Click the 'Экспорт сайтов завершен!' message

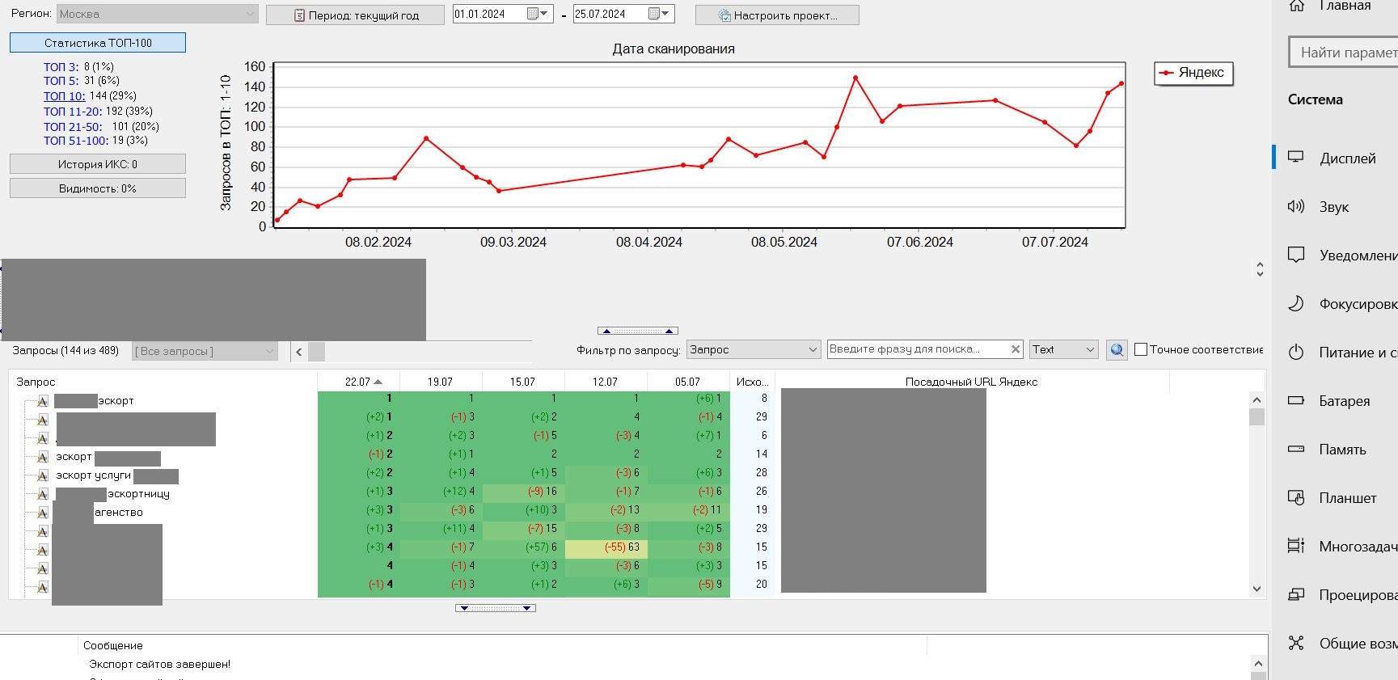pyautogui.click(x=160, y=665)
